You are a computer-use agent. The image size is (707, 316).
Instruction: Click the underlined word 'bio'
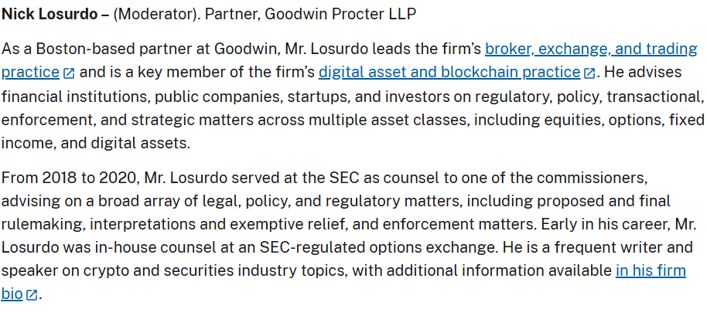coord(12,294)
